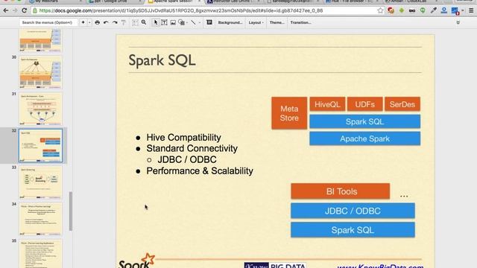The width and height of the screenshot is (477, 268).
Task: Select slide 35 thumbnail
Action: [x=40, y=254]
